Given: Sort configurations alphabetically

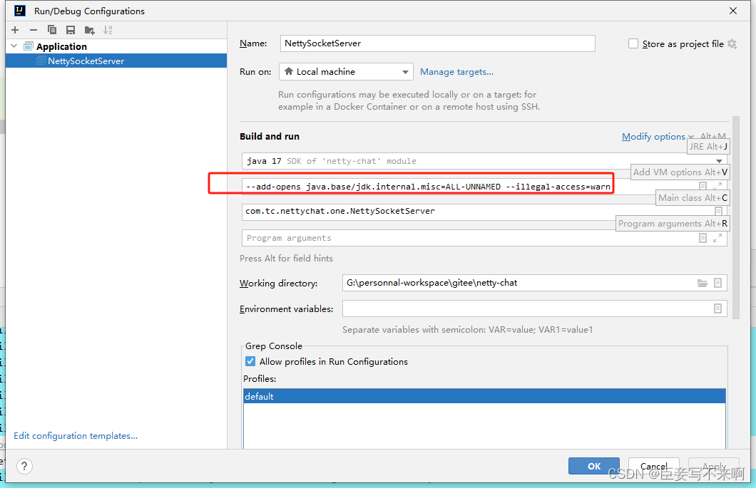Looking at the screenshot, I should click(x=107, y=29).
